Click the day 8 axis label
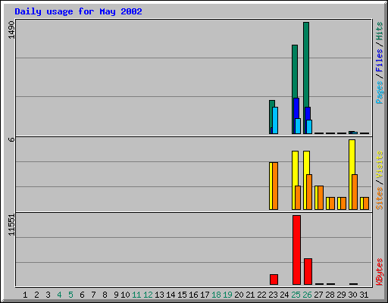The image size is (388, 303). coord(105,295)
